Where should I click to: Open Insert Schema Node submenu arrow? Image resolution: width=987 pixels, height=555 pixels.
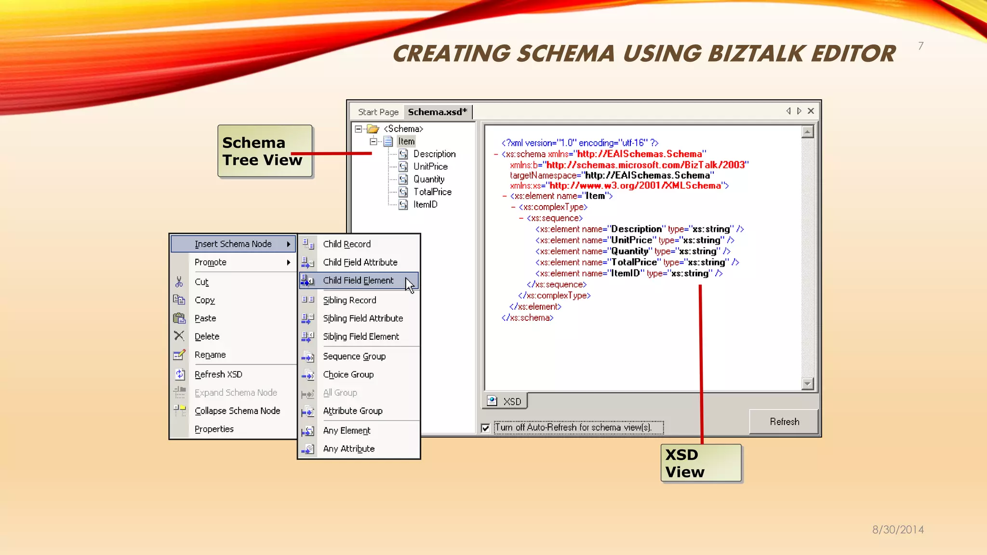pos(289,244)
